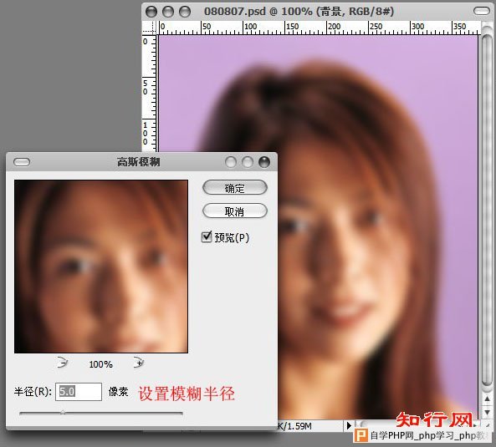Click the face preview thumbnail in dialog
Image resolution: width=496 pixels, height=447 pixels.
[101, 267]
